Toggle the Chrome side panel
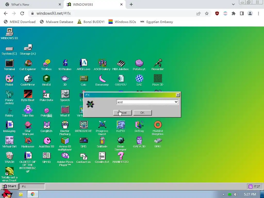 [x=242, y=13]
